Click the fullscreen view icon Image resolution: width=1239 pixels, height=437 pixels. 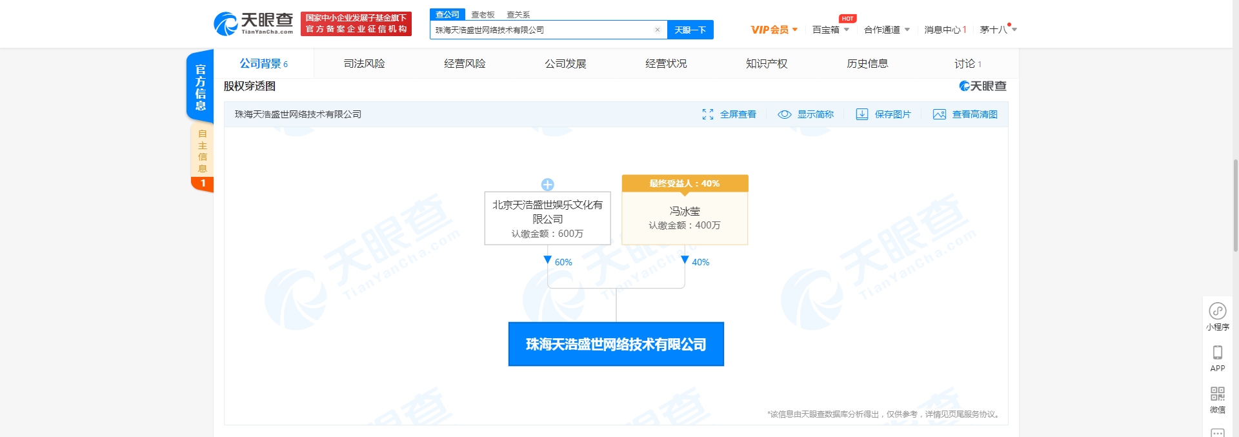[x=708, y=114]
